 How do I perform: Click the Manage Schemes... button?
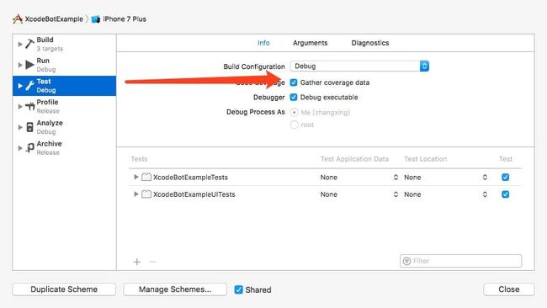(175, 289)
